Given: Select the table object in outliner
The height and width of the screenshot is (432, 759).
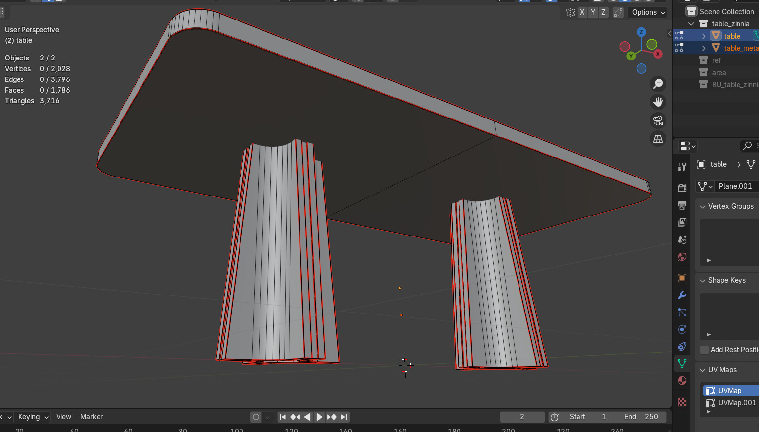Looking at the screenshot, I should (x=732, y=36).
